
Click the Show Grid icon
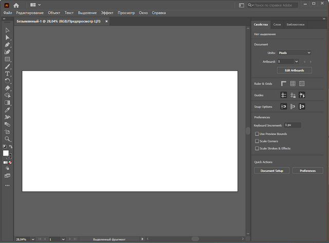pyautogui.click(x=293, y=84)
